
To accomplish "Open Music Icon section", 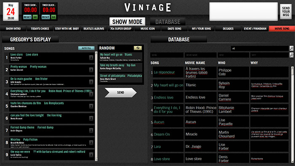I will [x=147, y=29].
